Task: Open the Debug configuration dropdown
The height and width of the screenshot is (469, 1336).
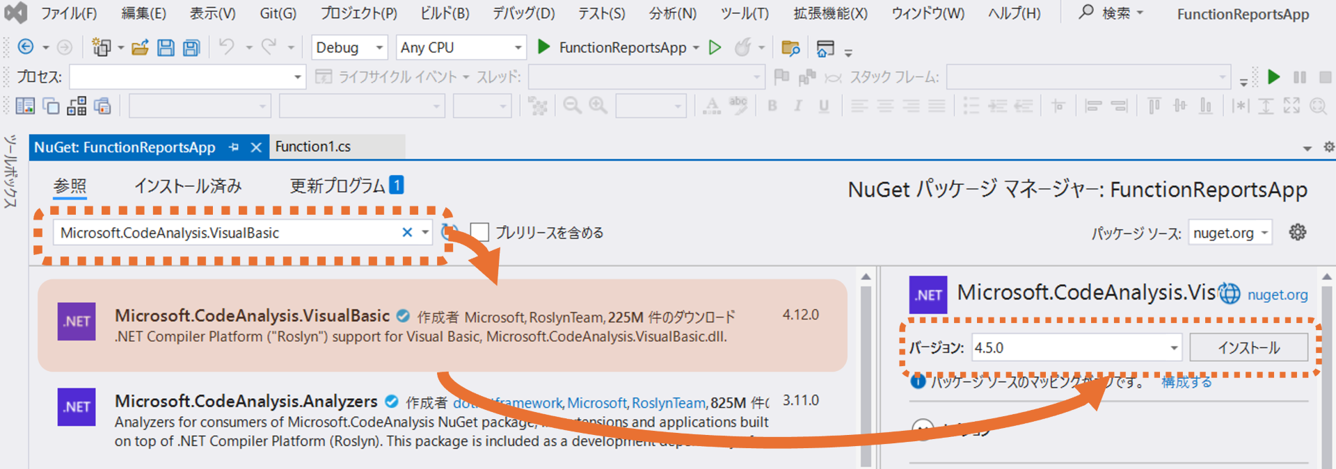Action: coord(349,47)
